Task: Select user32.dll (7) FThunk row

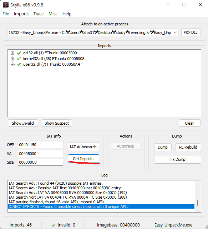Action: point(51,64)
